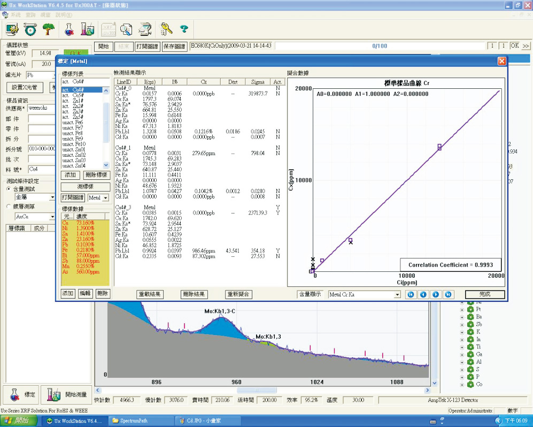This screenshot has width=533, height=427.
Task: Select the 鍍層測厚 radio button
Action: (x=9, y=207)
